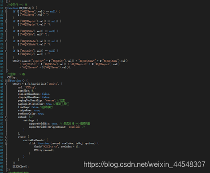Collapse the #GJZCiEnNa if block fold
Screen dimensions: 210x173
click(6, 41)
